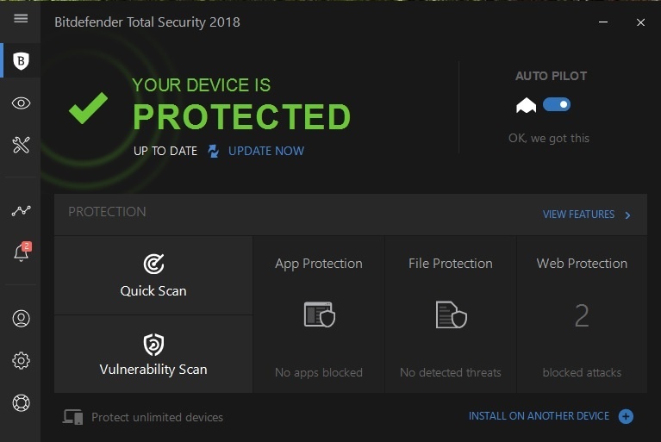Click the Protect unlimited devices text

click(x=157, y=418)
